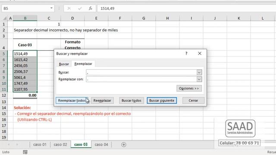The width and height of the screenshot is (276, 155).
Task: Click into the Buscar input field
Action: [x=141, y=72]
